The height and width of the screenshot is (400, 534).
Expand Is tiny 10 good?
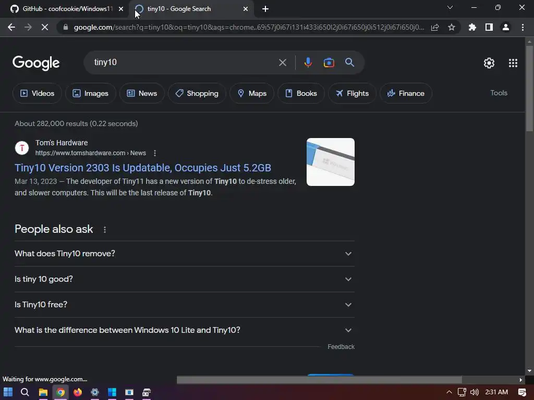pyautogui.click(x=184, y=279)
